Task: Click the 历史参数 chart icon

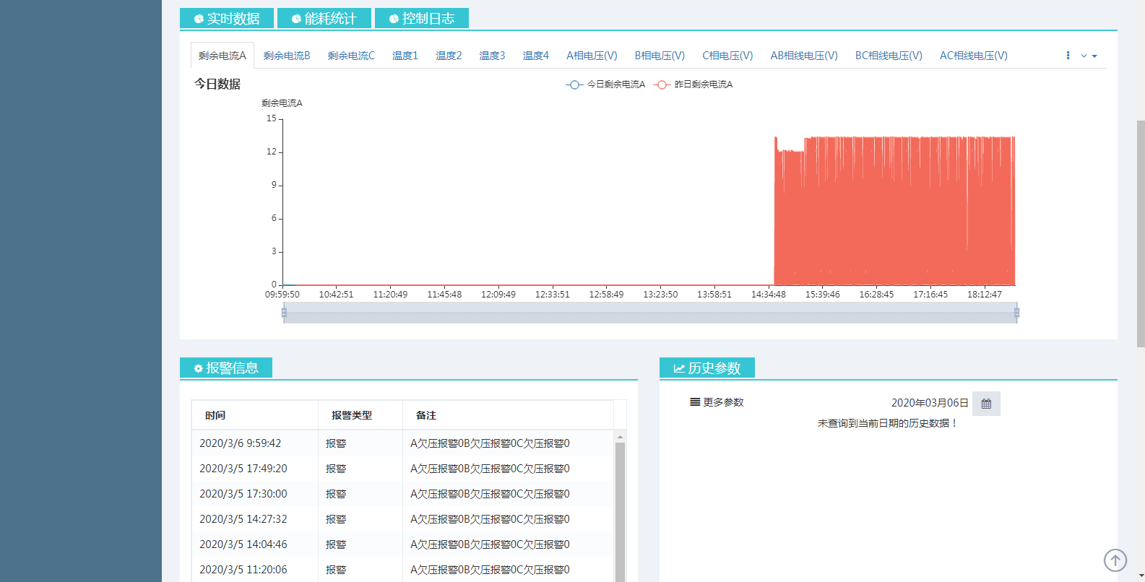Action: (679, 368)
